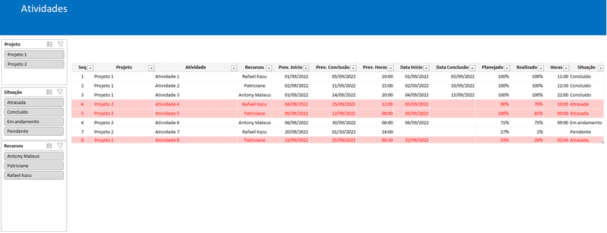Select Pendente status cell in row 7

click(x=587, y=131)
